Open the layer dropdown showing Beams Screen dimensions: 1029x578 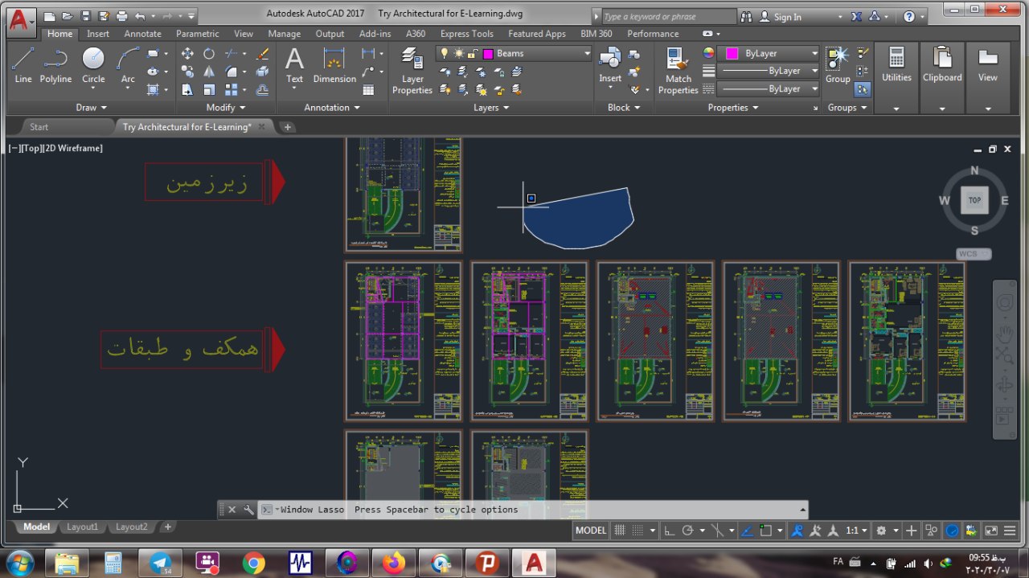click(x=513, y=54)
